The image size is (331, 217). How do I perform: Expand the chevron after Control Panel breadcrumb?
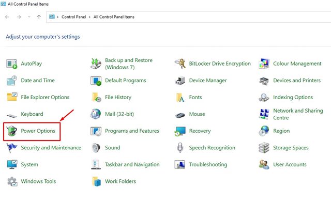(x=90, y=17)
